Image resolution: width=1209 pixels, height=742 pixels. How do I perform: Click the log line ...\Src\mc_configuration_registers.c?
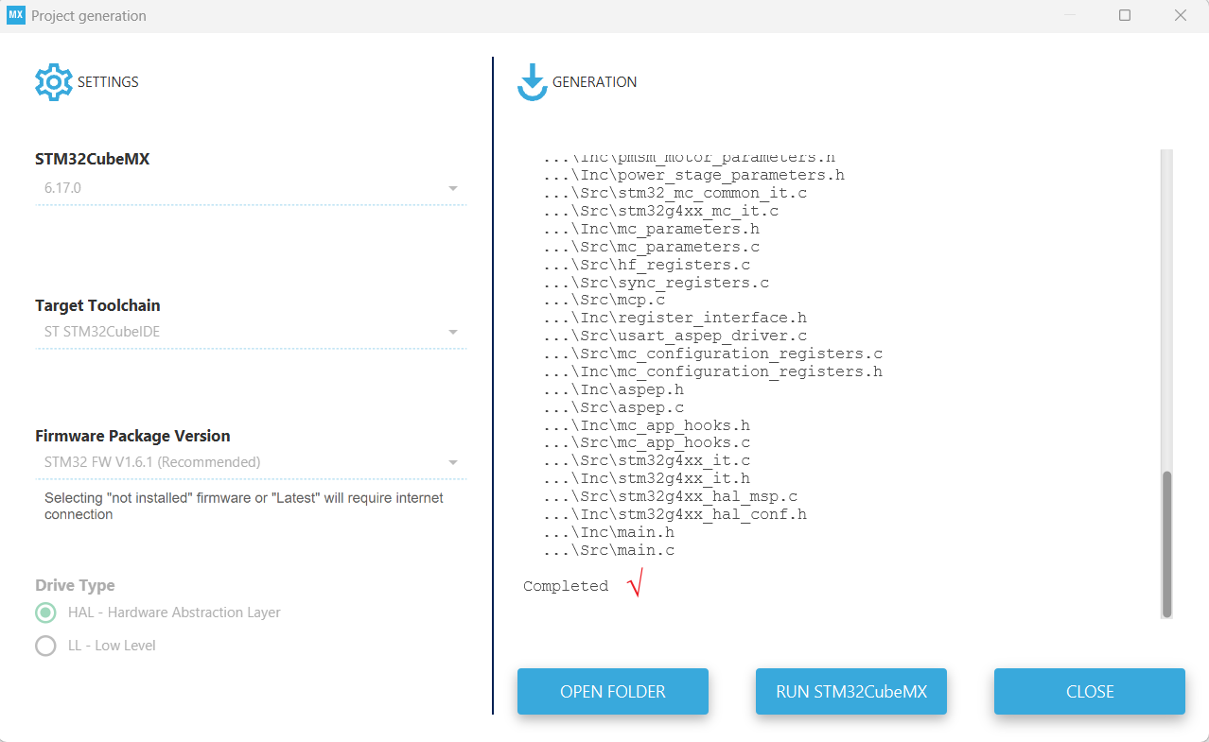pos(713,354)
